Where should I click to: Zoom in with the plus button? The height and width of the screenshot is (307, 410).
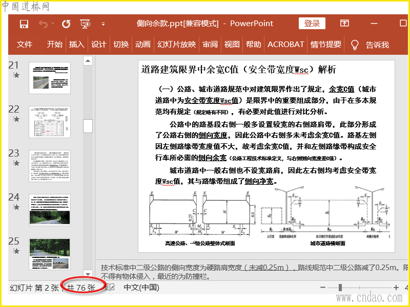pyautogui.click(x=396, y=288)
